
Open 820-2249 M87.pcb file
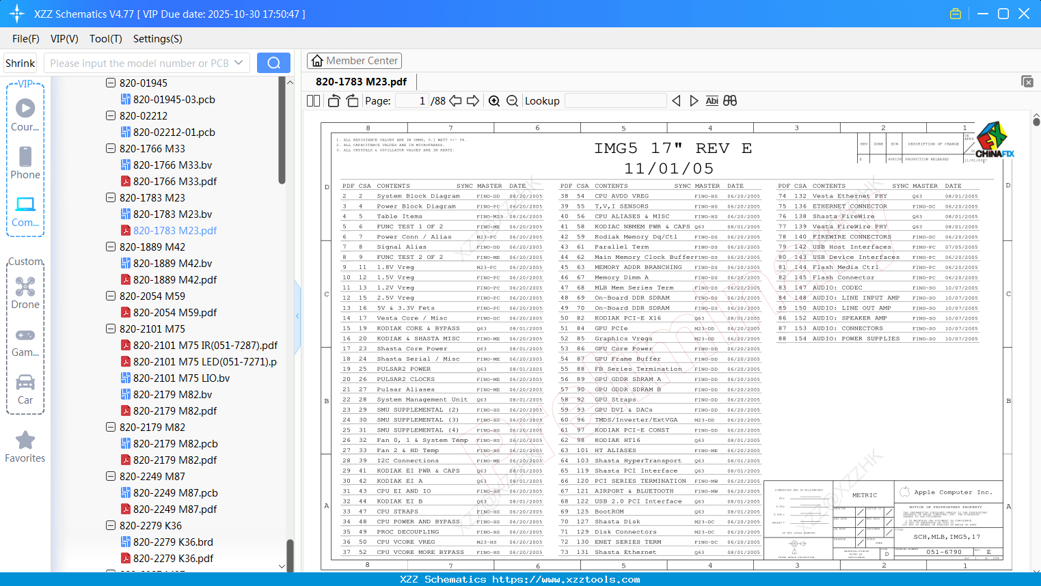click(x=169, y=492)
